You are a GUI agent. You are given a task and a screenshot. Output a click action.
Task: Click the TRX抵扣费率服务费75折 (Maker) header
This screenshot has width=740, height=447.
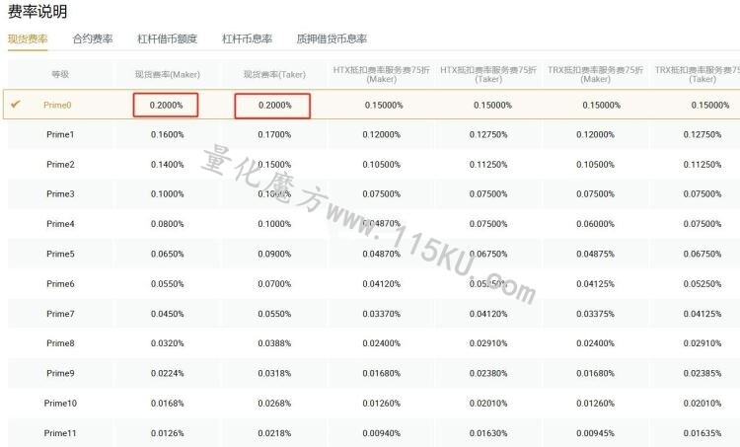596,75
